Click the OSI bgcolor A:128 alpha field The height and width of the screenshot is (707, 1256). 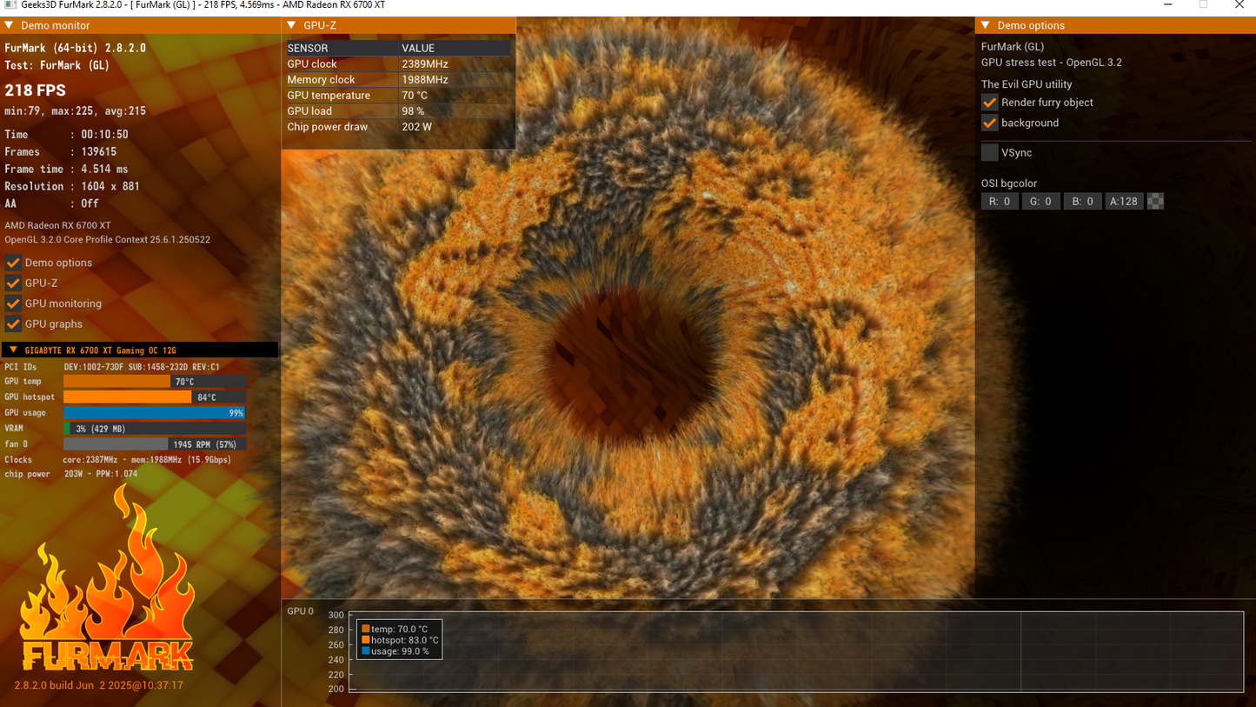(1124, 201)
